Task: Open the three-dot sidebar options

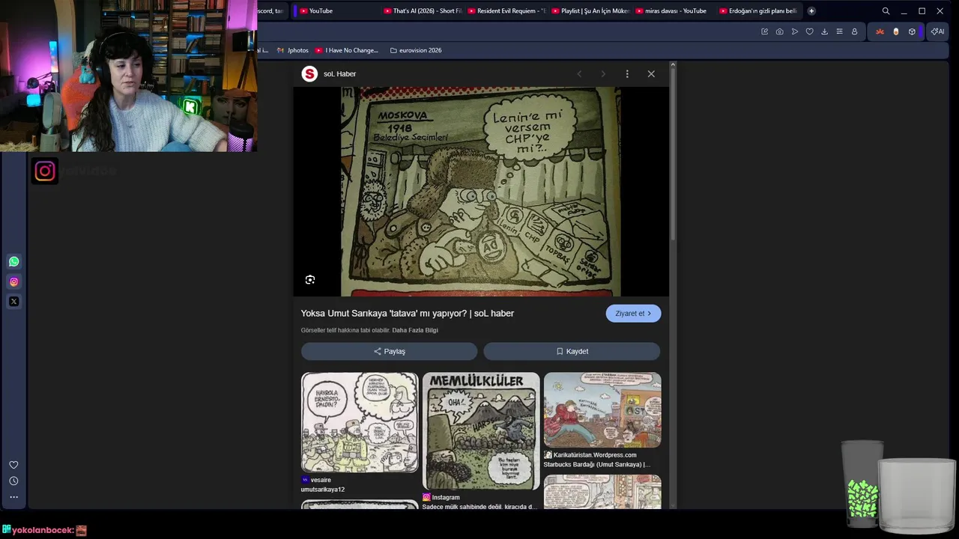Action: (13, 497)
